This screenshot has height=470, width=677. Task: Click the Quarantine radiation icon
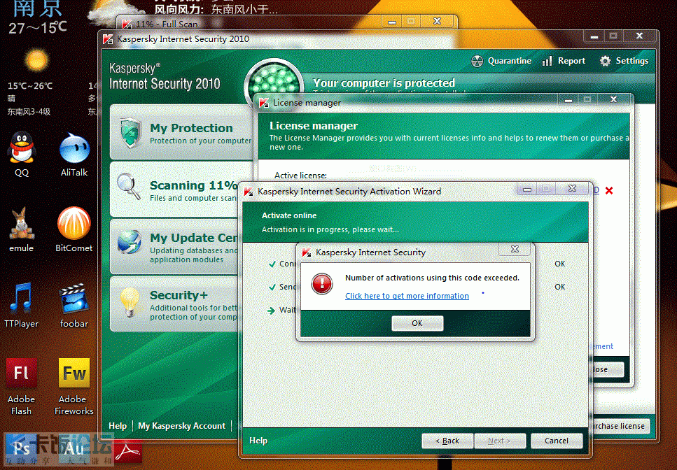coord(477,62)
